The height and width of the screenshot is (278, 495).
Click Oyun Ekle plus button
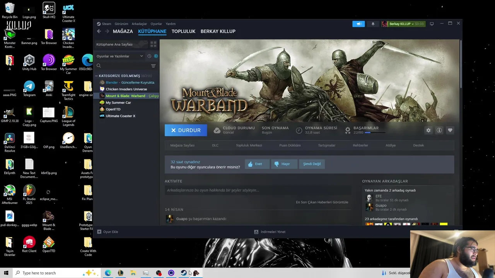(108, 232)
